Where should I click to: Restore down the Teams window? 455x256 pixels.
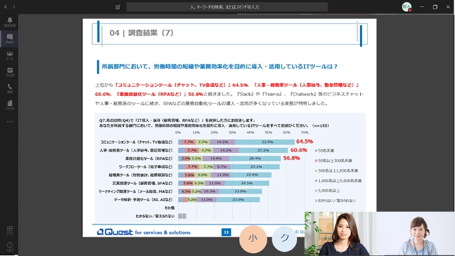(435, 6)
